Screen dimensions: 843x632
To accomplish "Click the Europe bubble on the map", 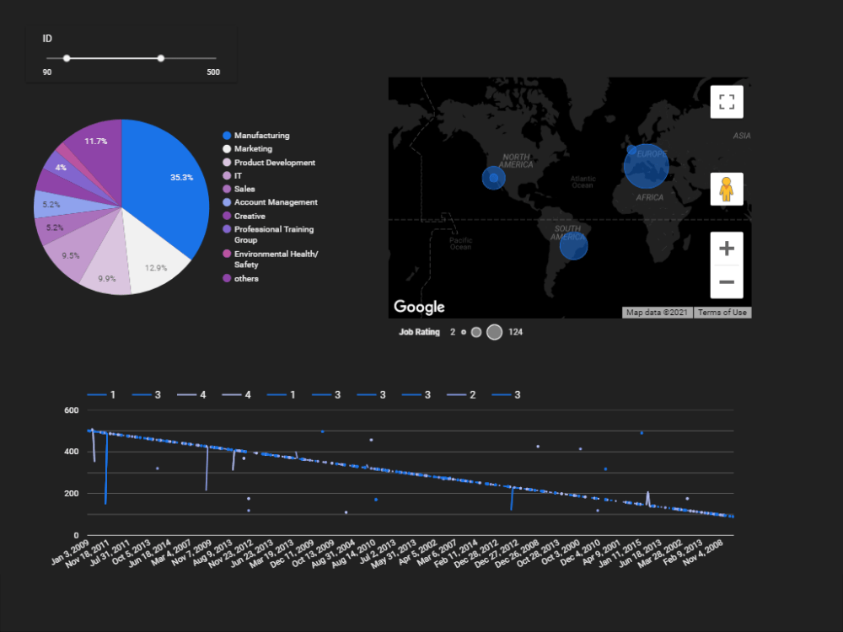I will [647, 166].
